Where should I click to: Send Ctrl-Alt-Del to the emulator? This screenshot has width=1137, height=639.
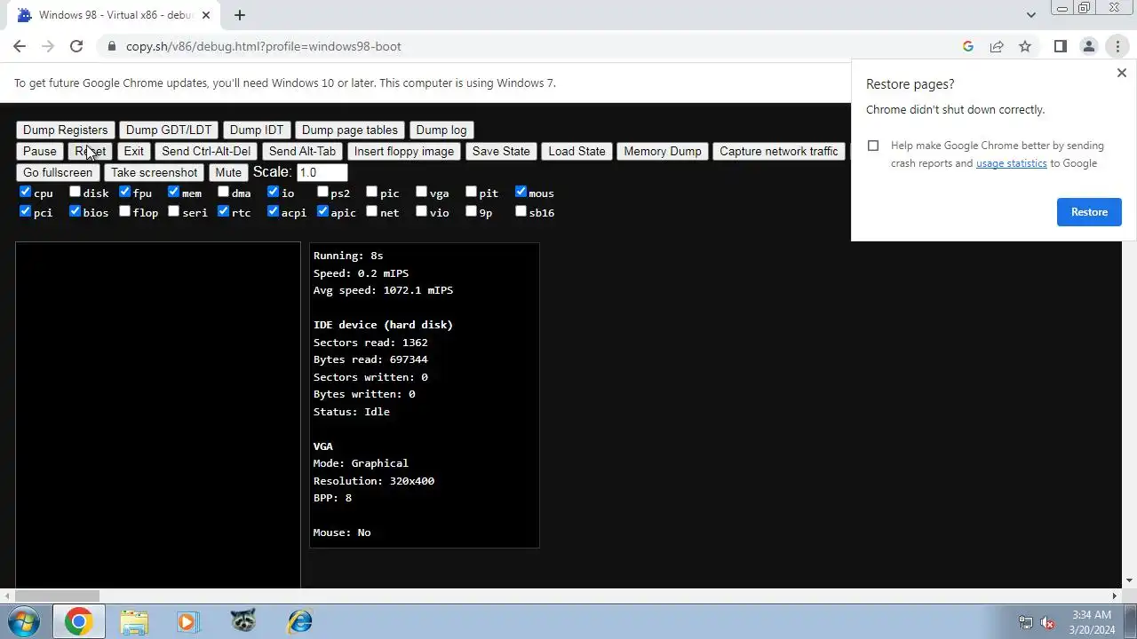[206, 151]
